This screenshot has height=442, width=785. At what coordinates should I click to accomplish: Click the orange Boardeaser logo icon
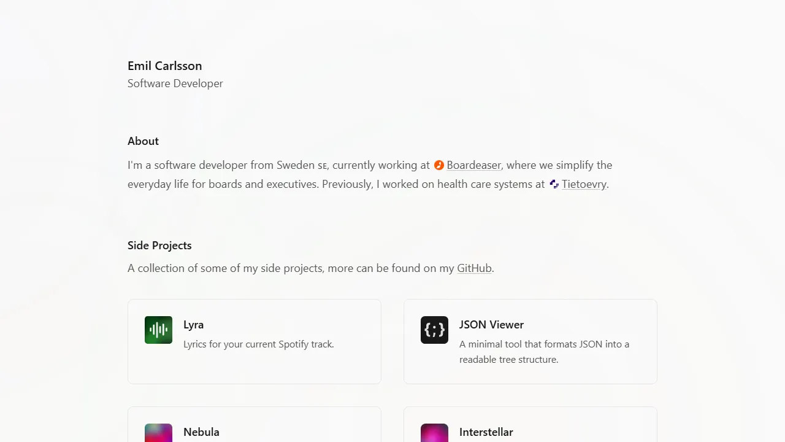click(x=438, y=165)
